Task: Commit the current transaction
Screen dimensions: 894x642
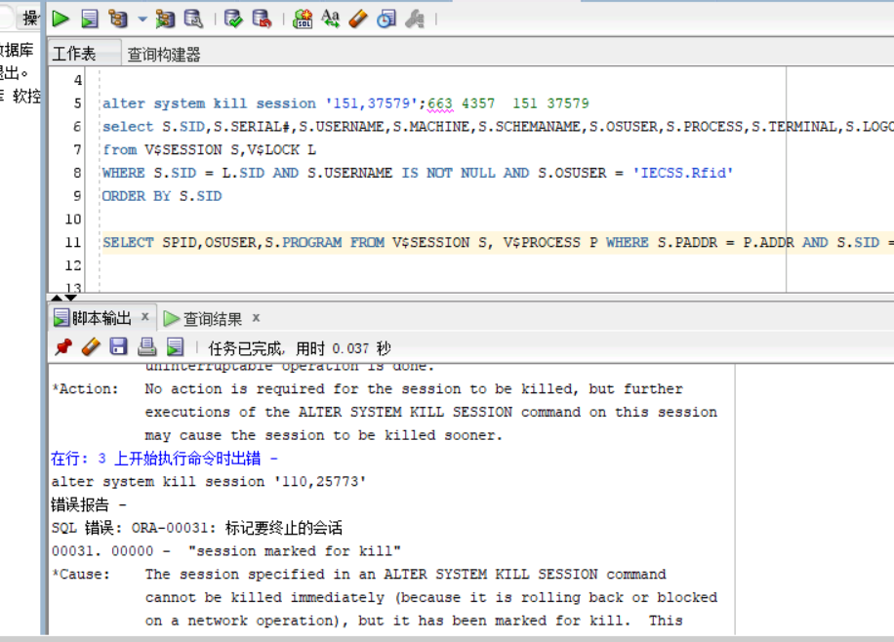Action: [x=232, y=18]
